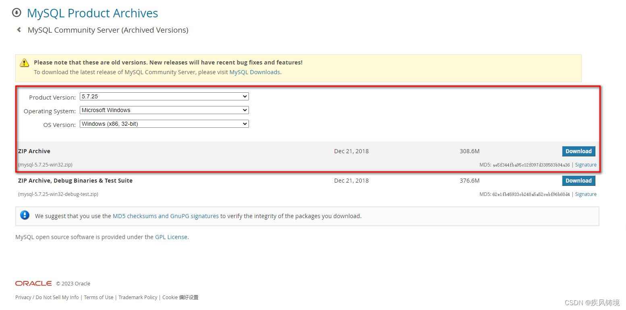Click the yellow warning triangle icon
The image size is (626, 310).
click(x=25, y=62)
